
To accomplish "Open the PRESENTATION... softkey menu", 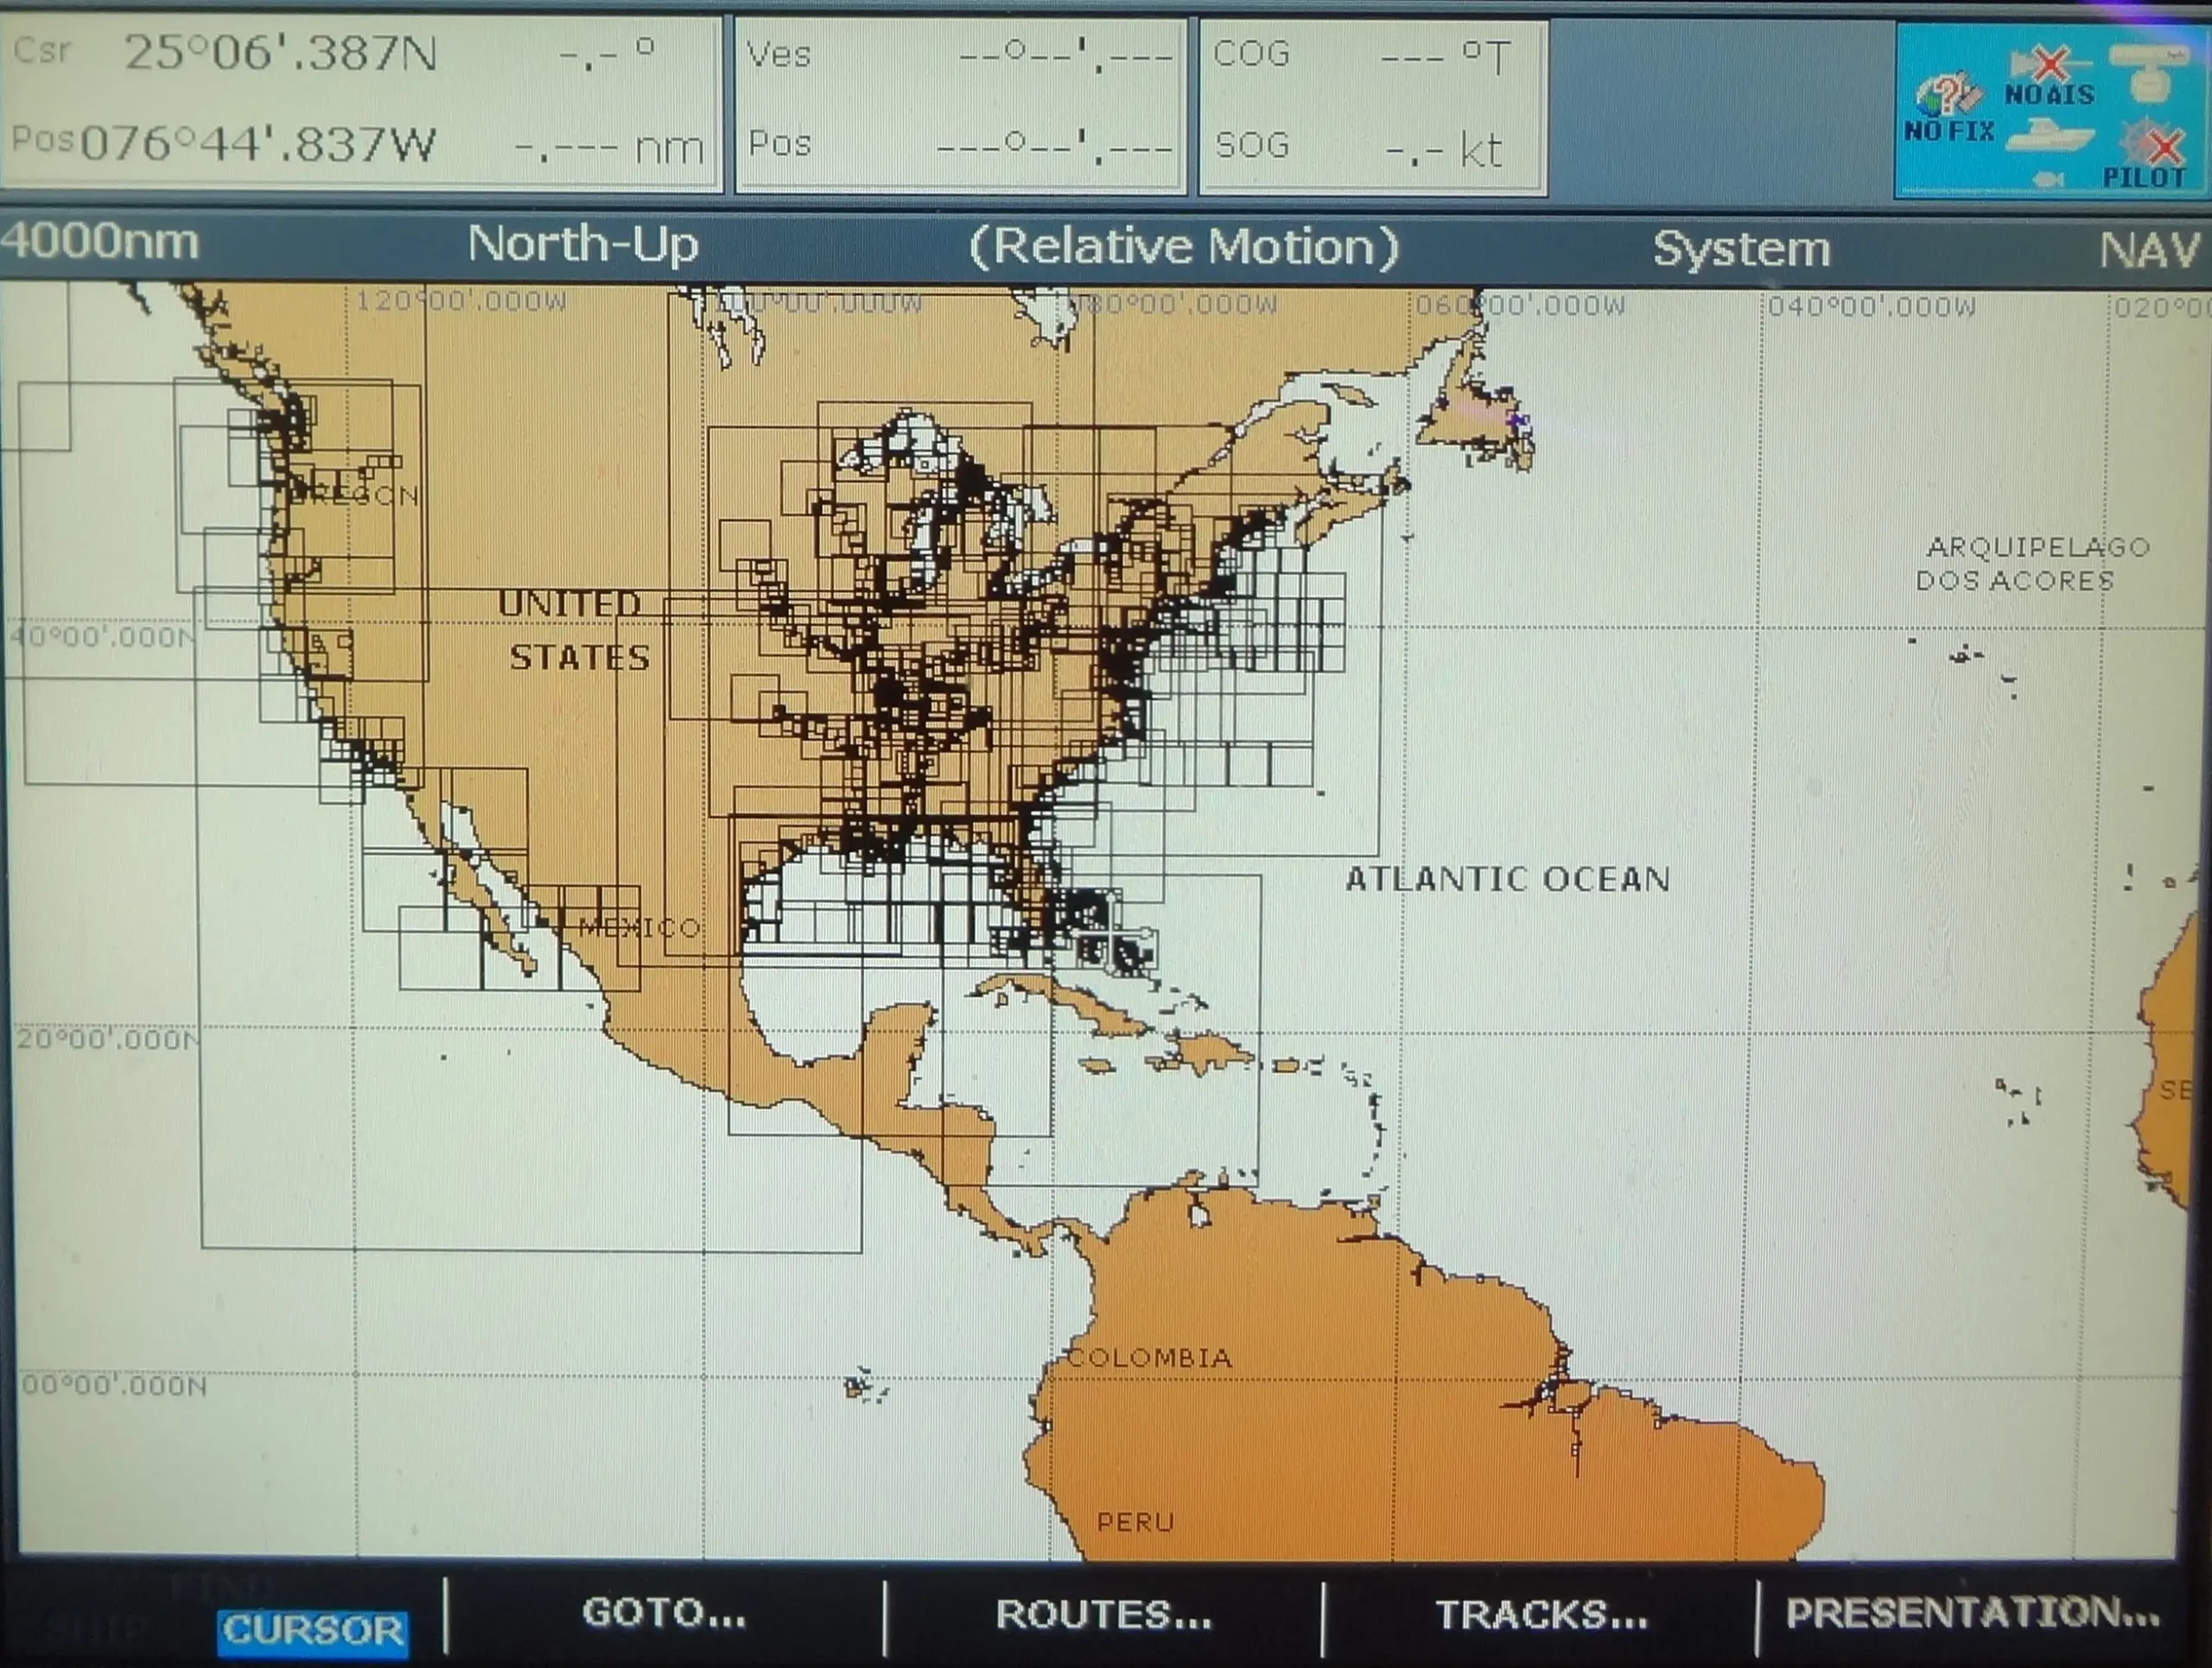I will click(x=1972, y=1612).
